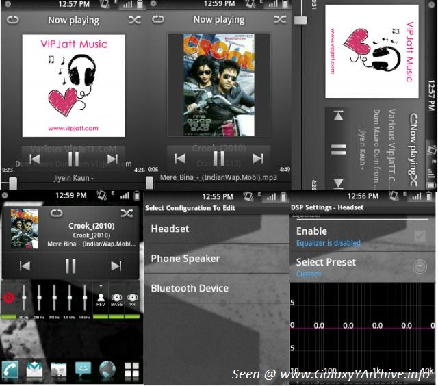This screenshot has height=386, width=438.
Task: Toggle the VR virtualizer effect
Action: (132, 299)
